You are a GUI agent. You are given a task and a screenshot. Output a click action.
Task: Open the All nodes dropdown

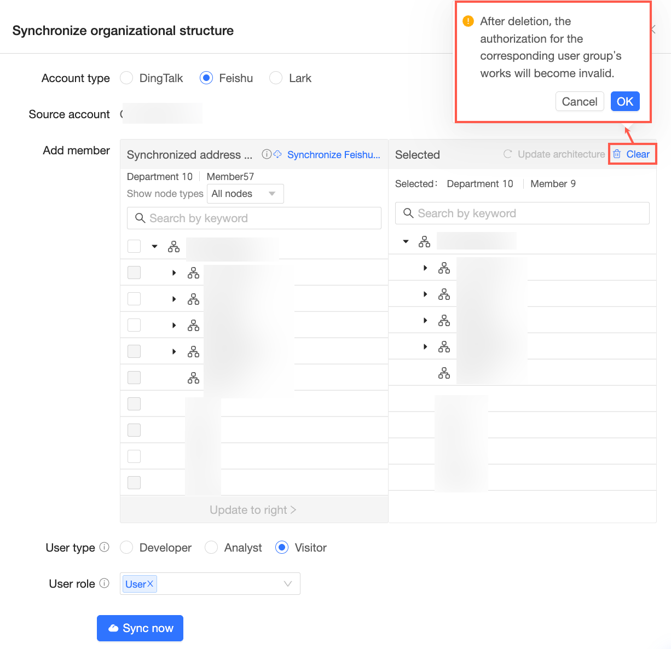pos(245,194)
